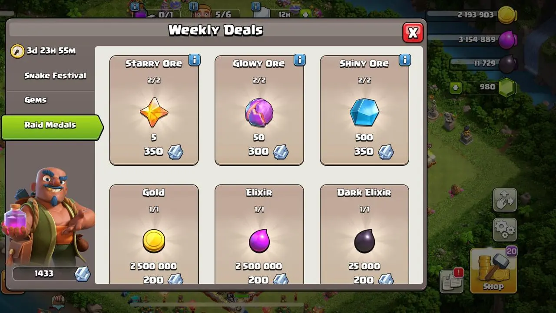The image size is (556, 313).
Task: Buy Dark Elixir deal card
Action: [x=364, y=234]
